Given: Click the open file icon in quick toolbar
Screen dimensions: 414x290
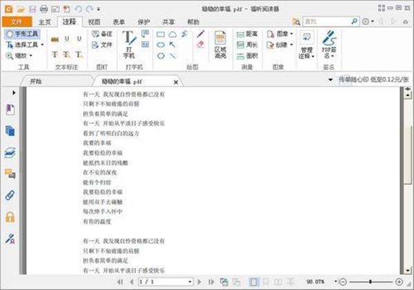Looking at the screenshot, I should click(x=21, y=9).
